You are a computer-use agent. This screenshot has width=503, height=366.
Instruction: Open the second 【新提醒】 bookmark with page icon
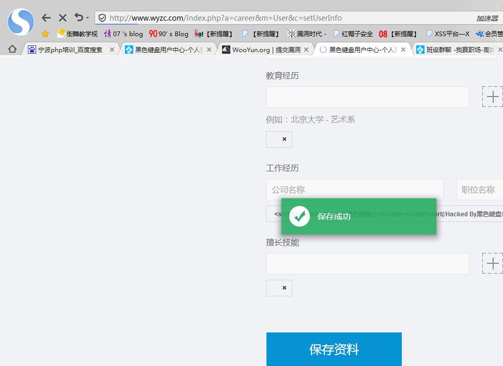(x=260, y=34)
